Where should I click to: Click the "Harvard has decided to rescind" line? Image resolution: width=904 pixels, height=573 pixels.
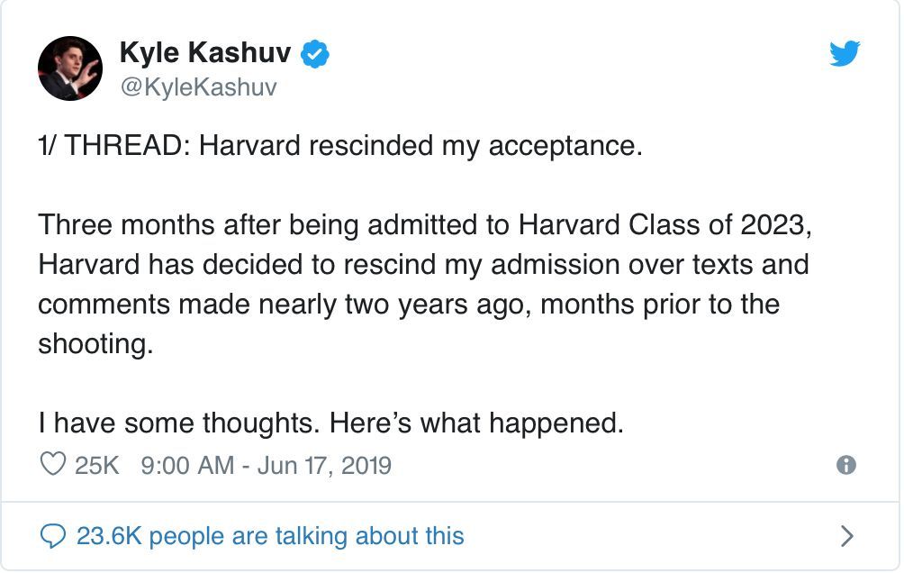423,265
